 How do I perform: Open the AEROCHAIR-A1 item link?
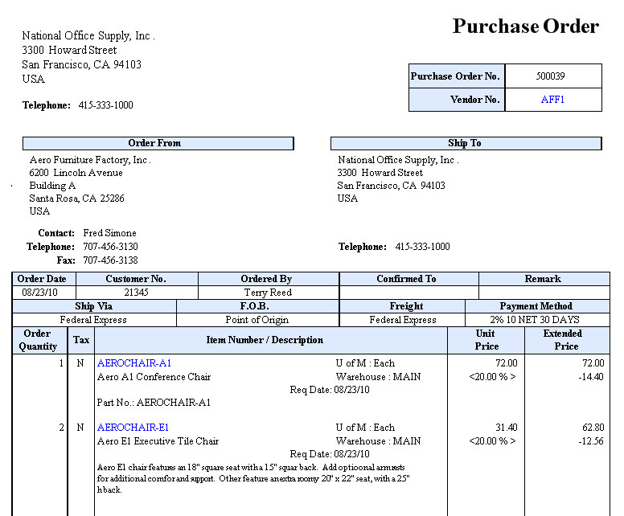[134, 363]
